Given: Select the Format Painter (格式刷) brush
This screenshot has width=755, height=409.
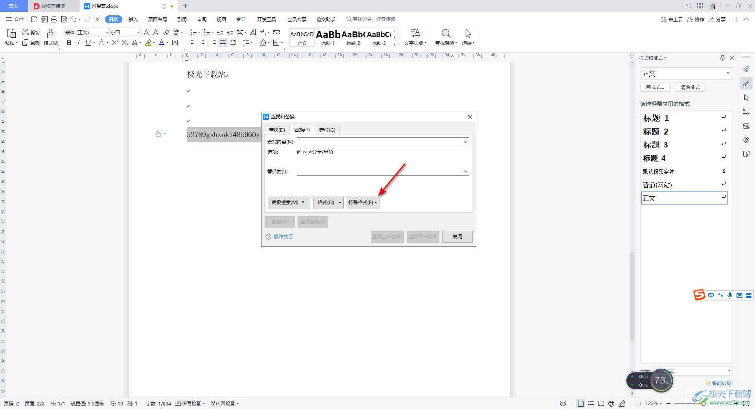Looking at the screenshot, I should (x=50, y=34).
